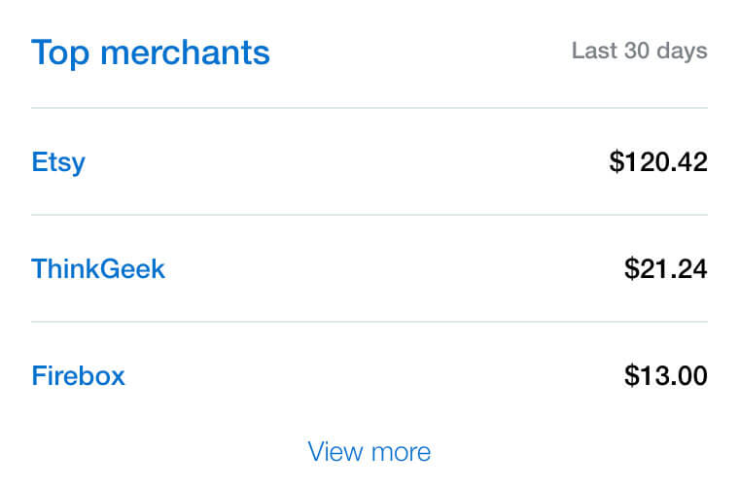
Task: Click the word "View" in View more
Action: click(x=335, y=451)
